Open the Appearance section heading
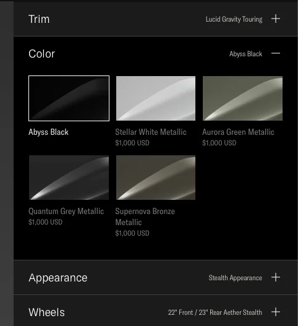 pos(58,278)
